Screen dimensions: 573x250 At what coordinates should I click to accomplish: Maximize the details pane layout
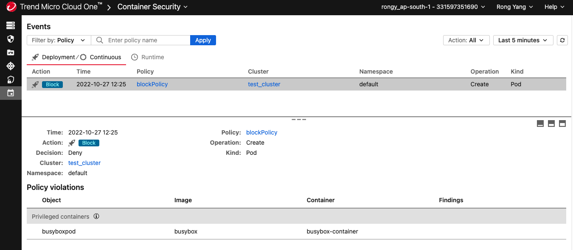(x=562, y=124)
